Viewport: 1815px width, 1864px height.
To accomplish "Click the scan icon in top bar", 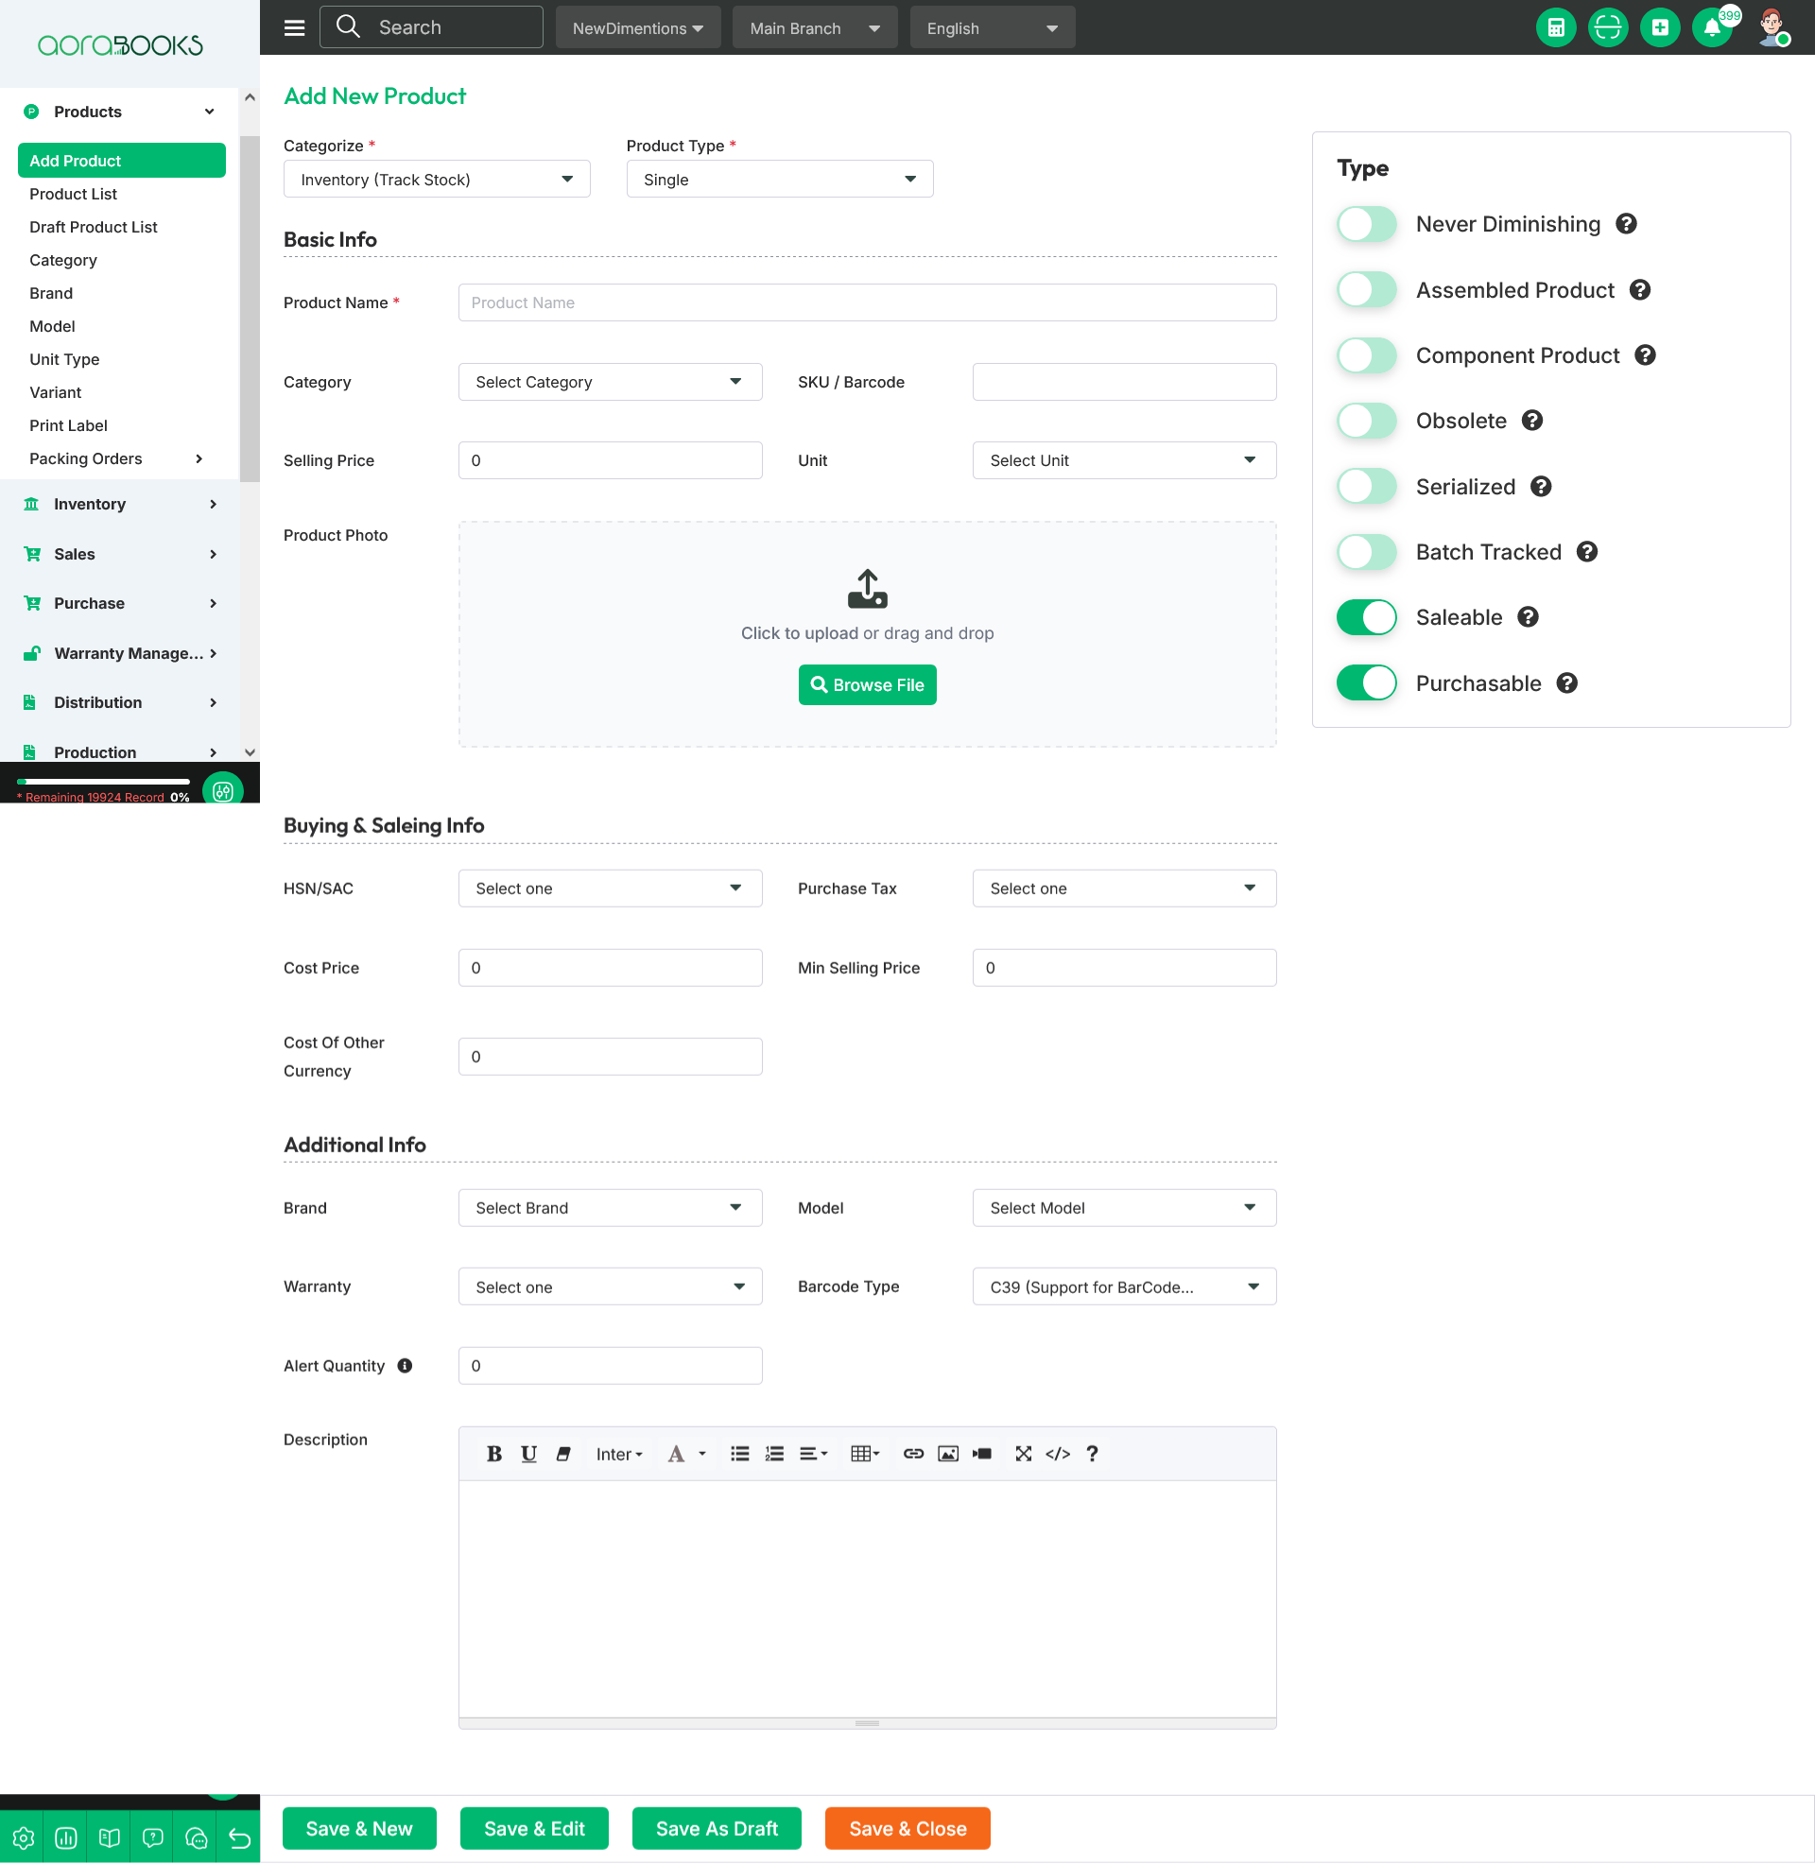I will pyautogui.click(x=1607, y=27).
